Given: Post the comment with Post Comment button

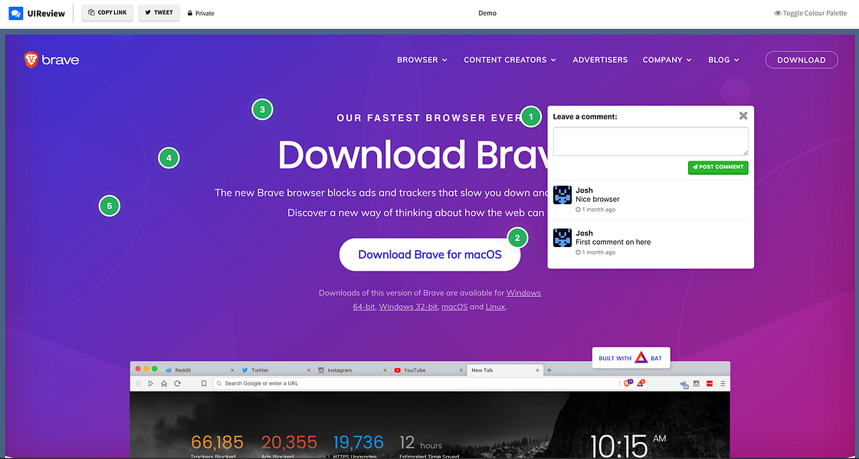Looking at the screenshot, I should point(718,168).
